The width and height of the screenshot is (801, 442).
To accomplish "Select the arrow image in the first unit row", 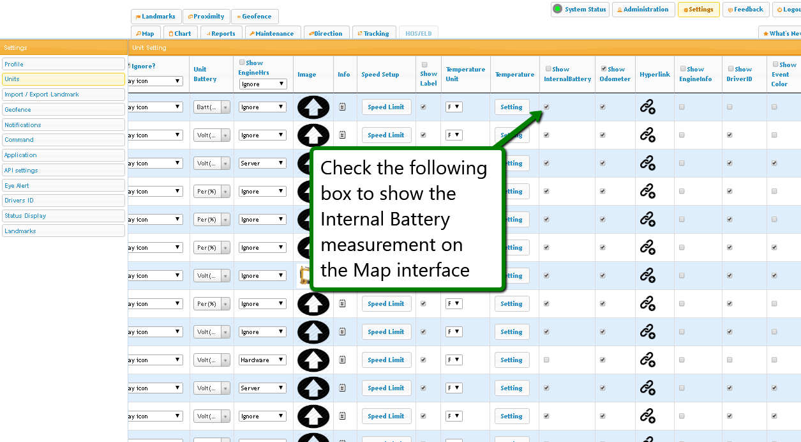I will [x=313, y=107].
